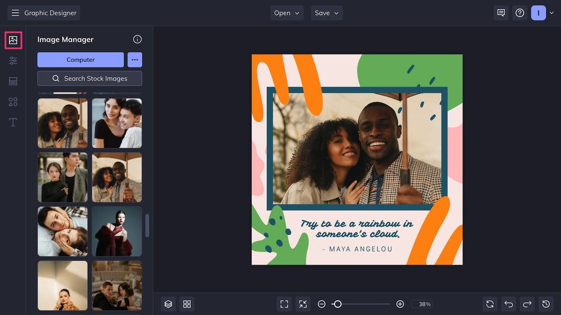Select the couple photo on the canvas
The width and height of the screenshot is (561, 315).
357,148
